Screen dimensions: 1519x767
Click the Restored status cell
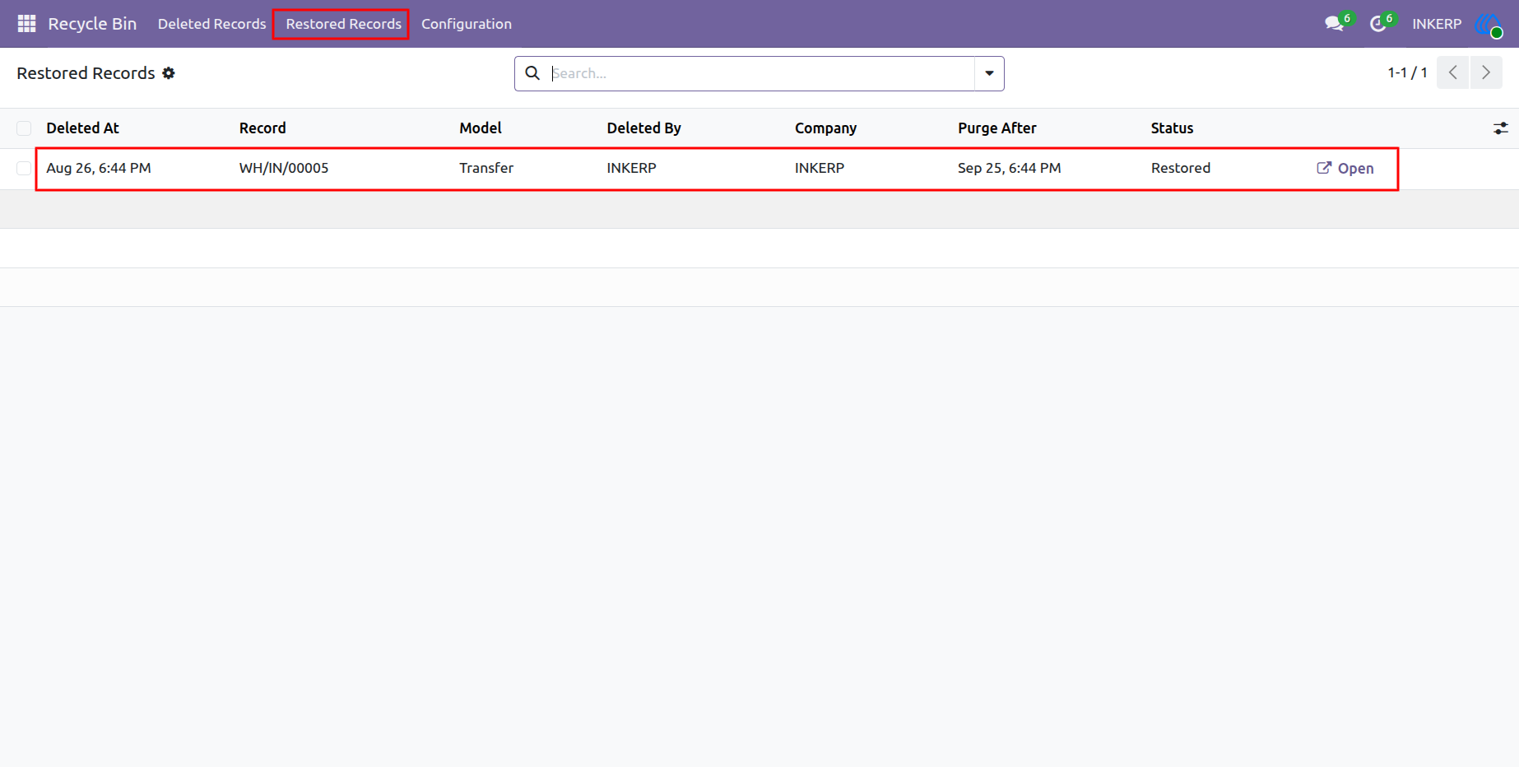click(x=1181, y=168)
